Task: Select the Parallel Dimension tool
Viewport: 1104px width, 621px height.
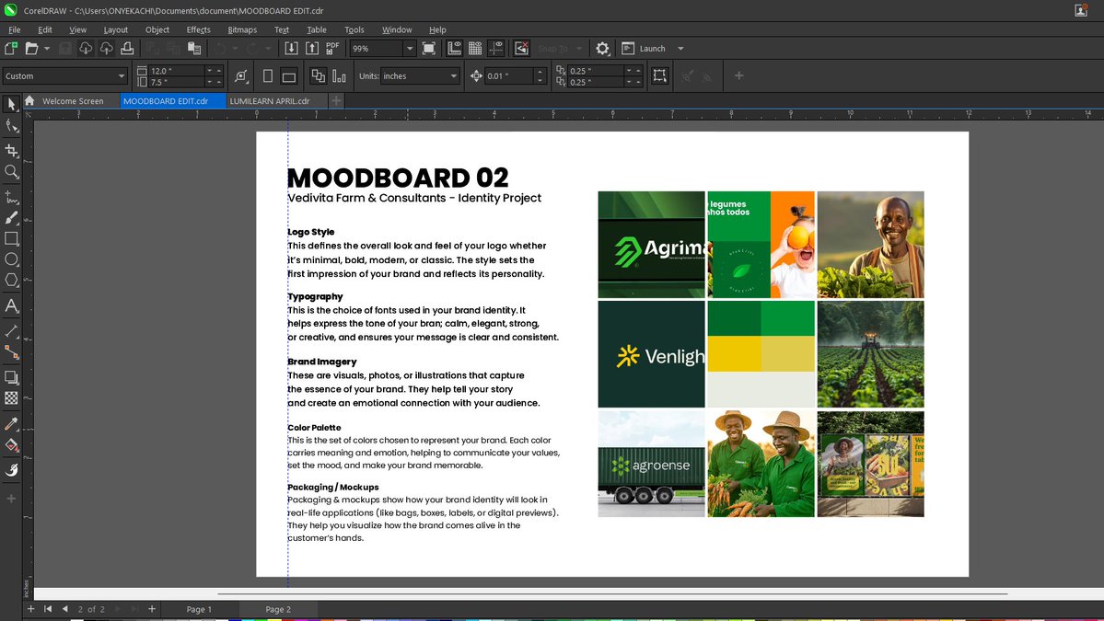Action: pos(11,330)
